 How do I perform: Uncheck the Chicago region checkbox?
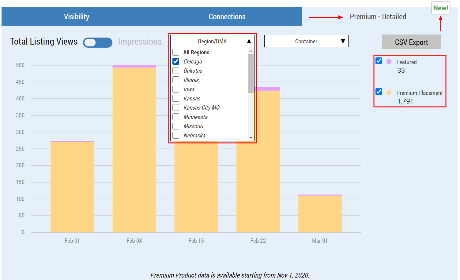(176, 61)
